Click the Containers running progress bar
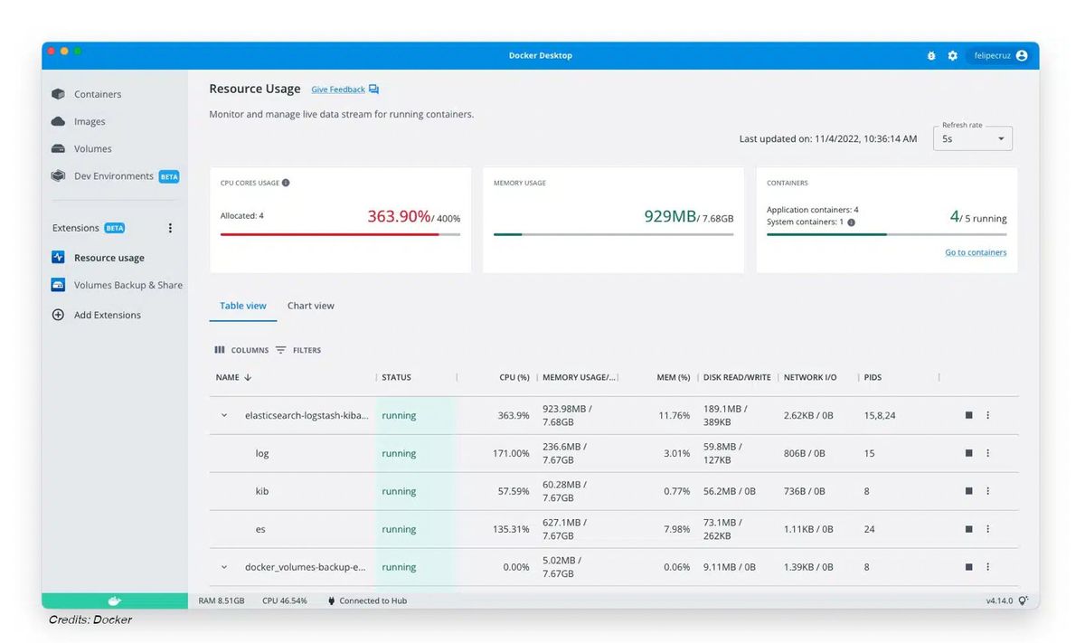Viewport: 1085px width, 643px height. (x=886, y=234)
